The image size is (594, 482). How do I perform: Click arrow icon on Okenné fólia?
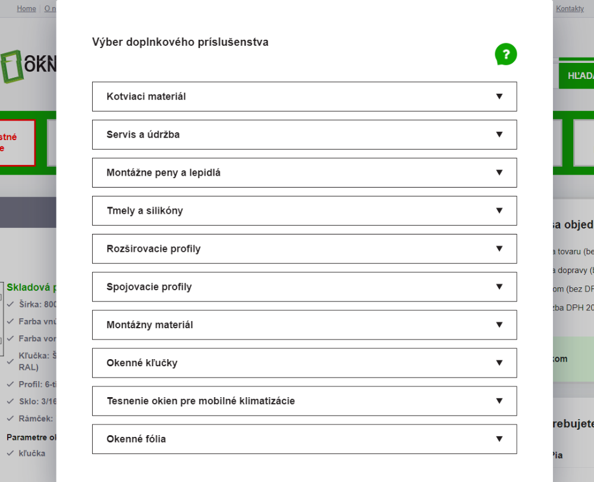499,439
